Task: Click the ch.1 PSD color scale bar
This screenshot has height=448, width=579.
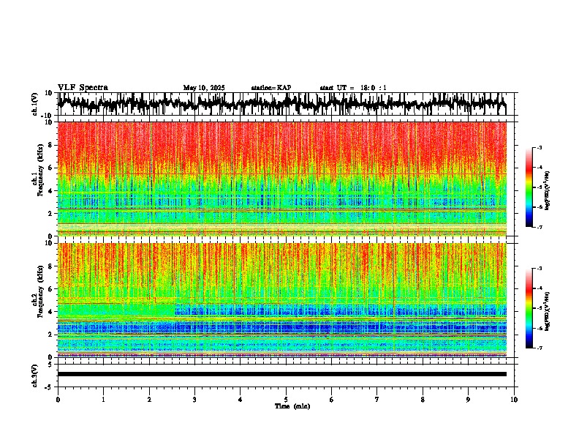Action: click(529, 187)
